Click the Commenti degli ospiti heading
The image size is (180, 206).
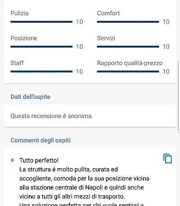(41, 140)
